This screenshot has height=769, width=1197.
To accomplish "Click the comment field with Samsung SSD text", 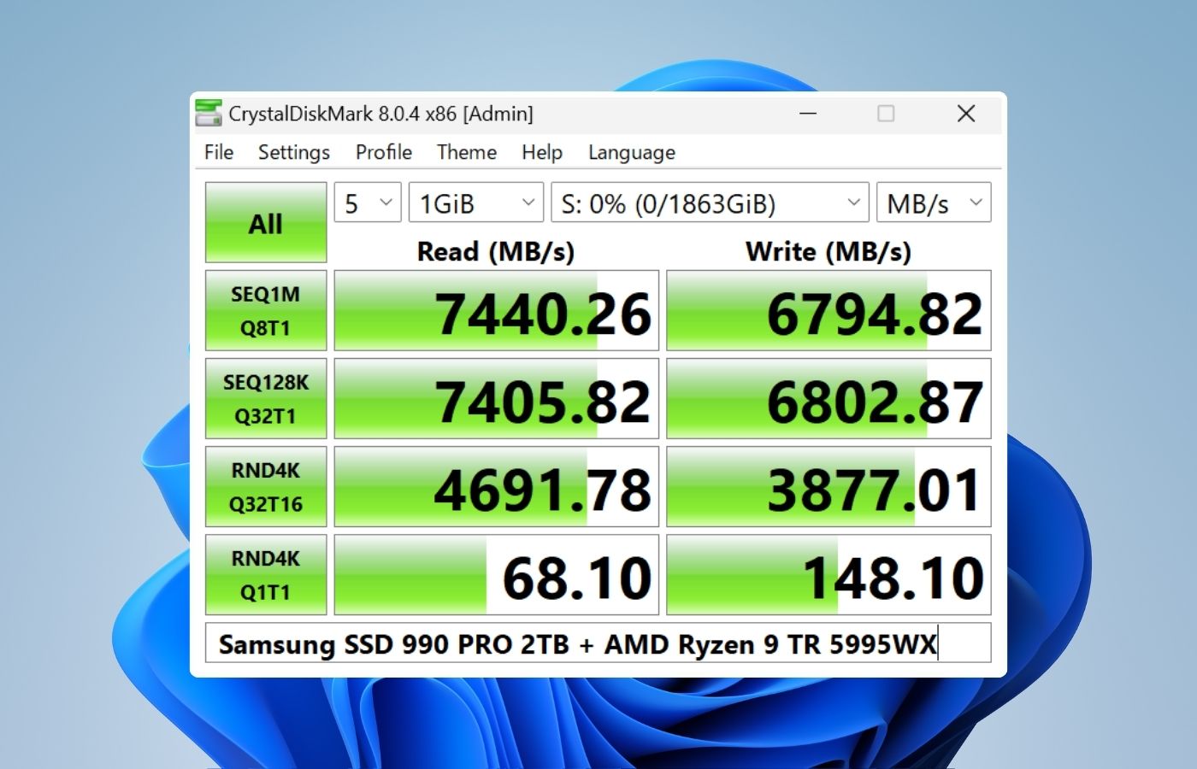I will click(x=598, y=643).
